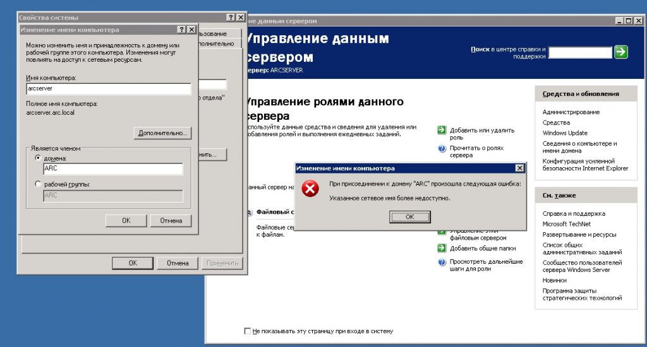This screenshot has width=647, height=347.
Task: Click OK in the domain join error dialog
Action: (x=409, y=217)
